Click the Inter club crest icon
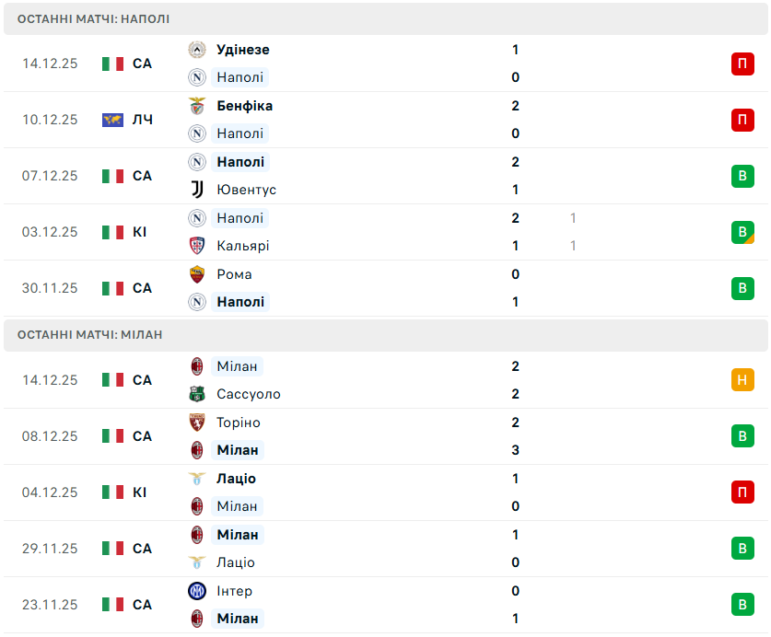Image resolution: width=771 pixels, height=637 pixels. point(196,591)
